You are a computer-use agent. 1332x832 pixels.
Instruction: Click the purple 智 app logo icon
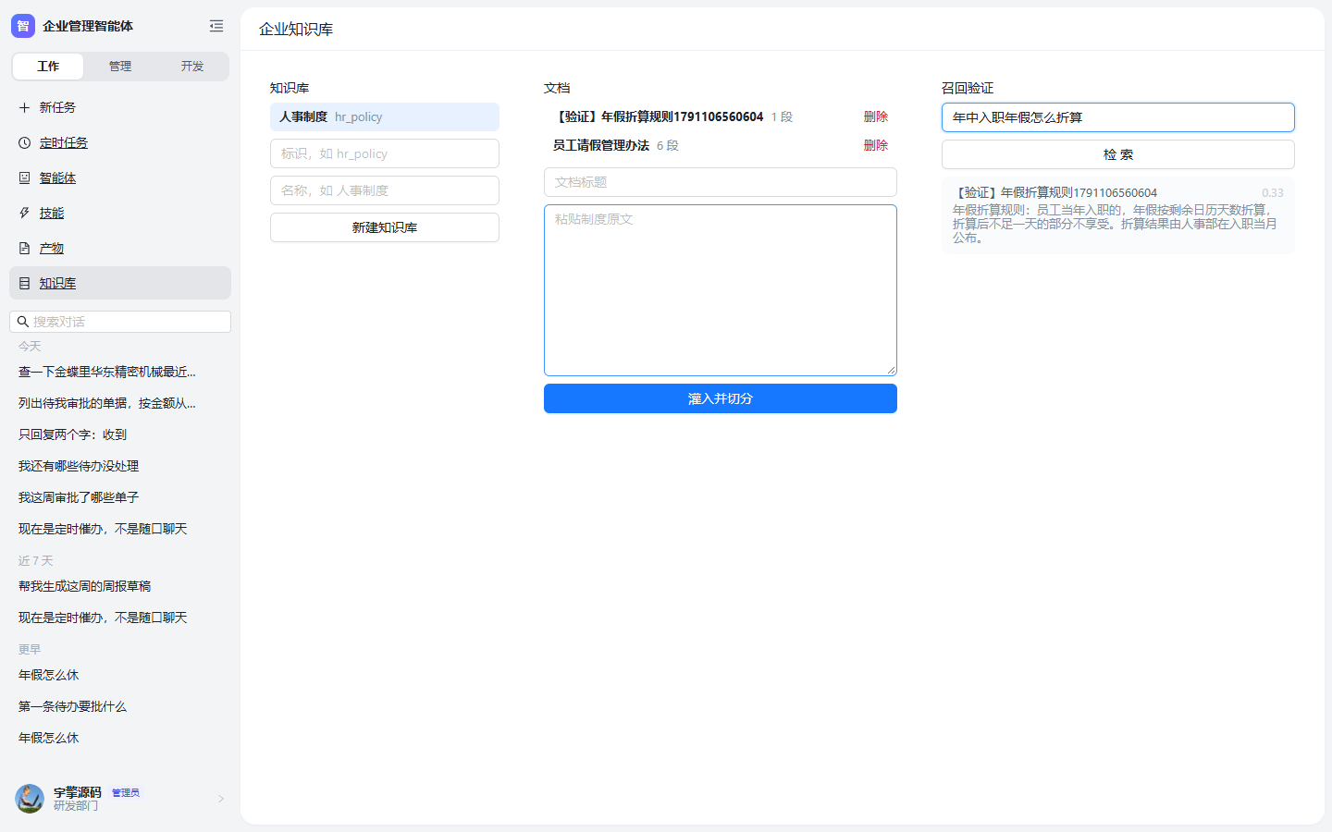23,26
